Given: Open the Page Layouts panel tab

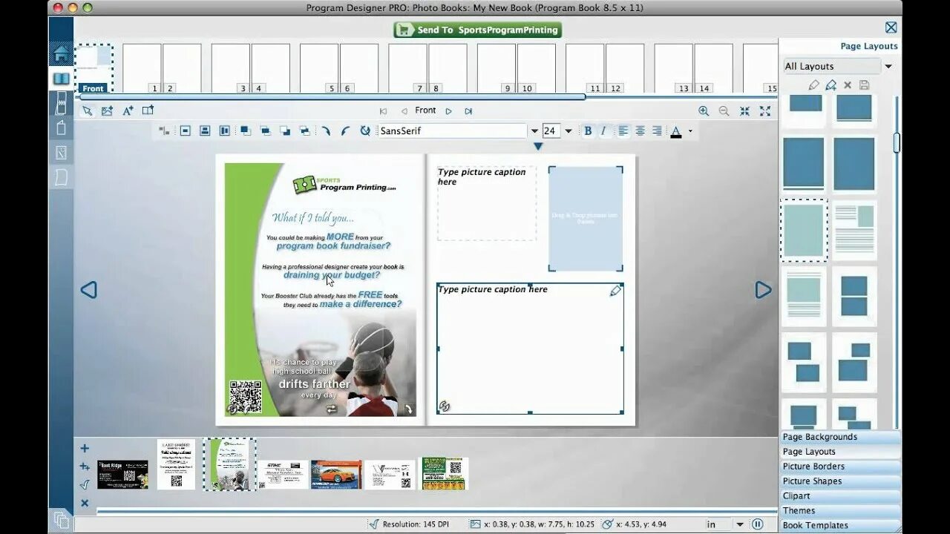Looking at the screenshot, I should point(839,452).
